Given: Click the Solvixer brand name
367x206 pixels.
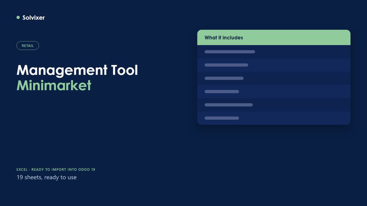Looking at the screenshot, I should tap(33, 18).
